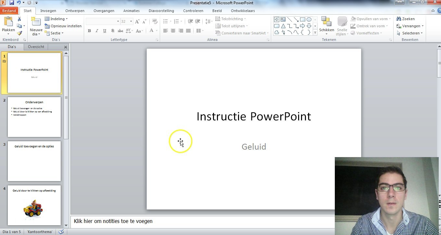Screen dimensions: 441x235
Task: Toggle italic formatting
Action: click(x=96, y=31)
